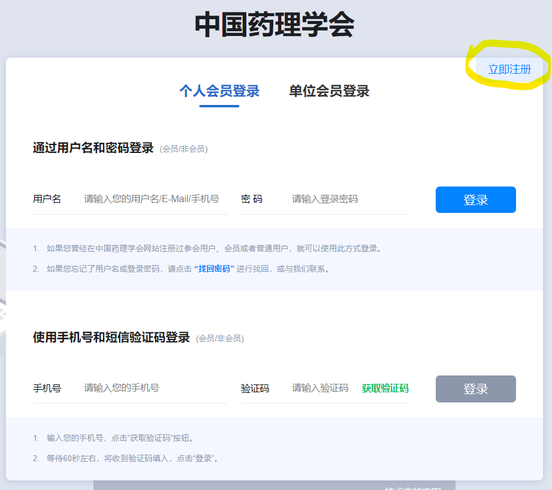552x490 pixels.
Task: Click the instruction 输入您的手机号，点击获取验证码按钮
Action: (113, 438)
